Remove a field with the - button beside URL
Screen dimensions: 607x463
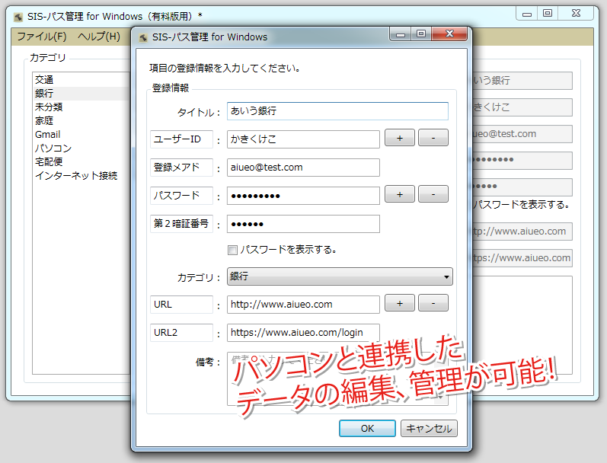[x=433, y=303]
